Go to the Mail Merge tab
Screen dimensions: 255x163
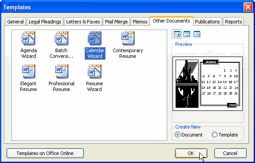pos(116,22)
